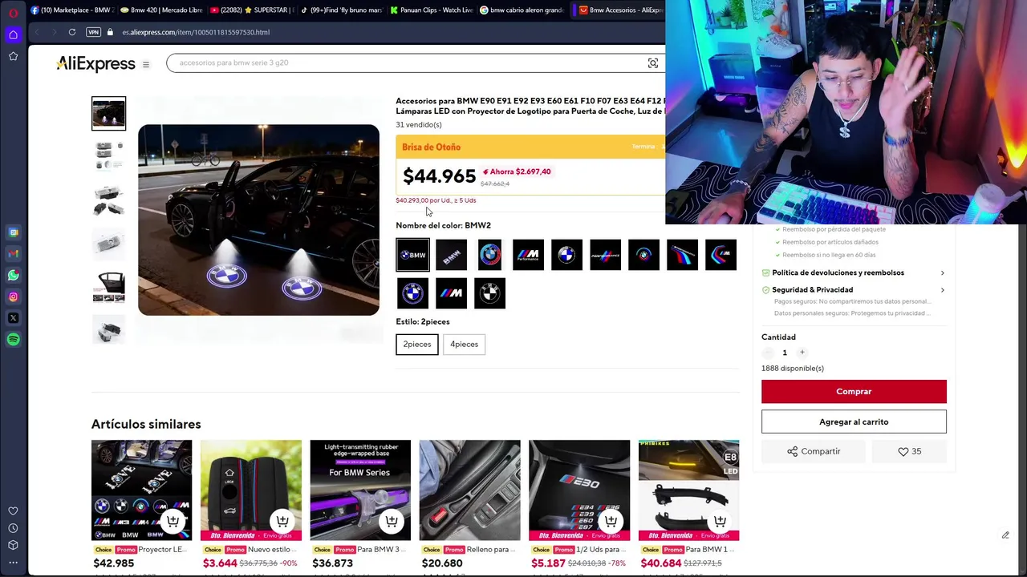Add Para BMW 3 ambient light to cart

(x=391, y=521)
